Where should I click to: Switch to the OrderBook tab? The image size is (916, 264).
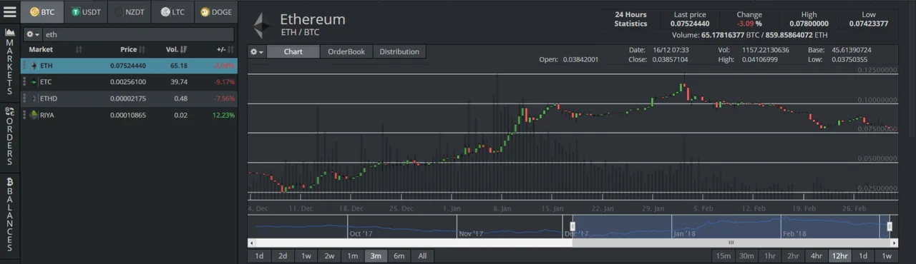(346, 51)
